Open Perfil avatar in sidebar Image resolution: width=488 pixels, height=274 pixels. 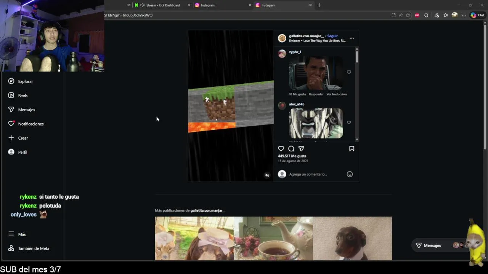click(11, 152)
